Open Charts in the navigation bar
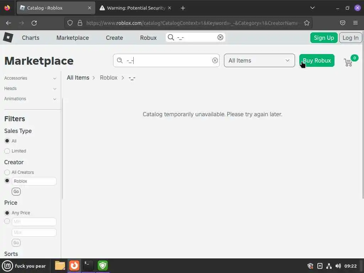This screenshot has height=273, width=364. tap(31, 38)
